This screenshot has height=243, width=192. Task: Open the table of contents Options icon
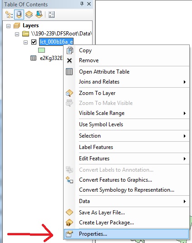51,15
